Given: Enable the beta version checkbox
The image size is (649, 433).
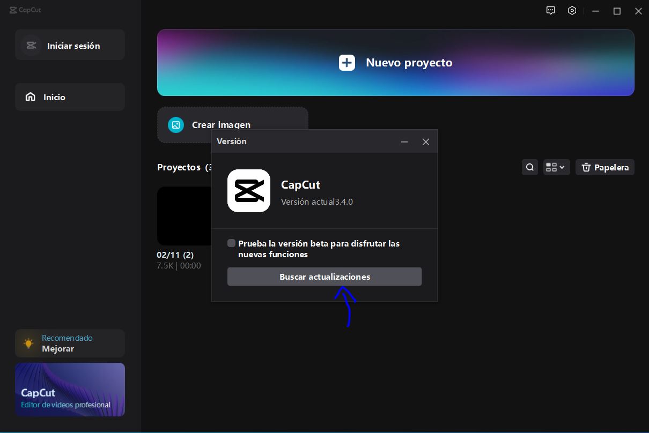Looking at the screenshot, I should click(x=231, y=243).
